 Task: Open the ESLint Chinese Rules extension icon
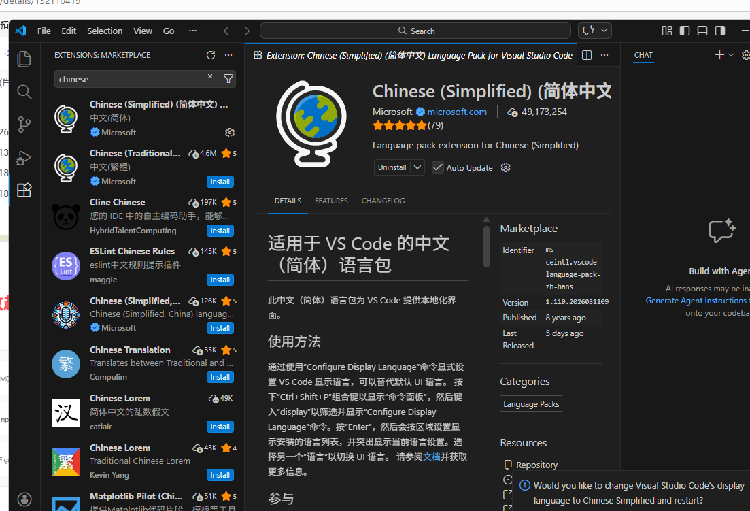coord(66,266)
